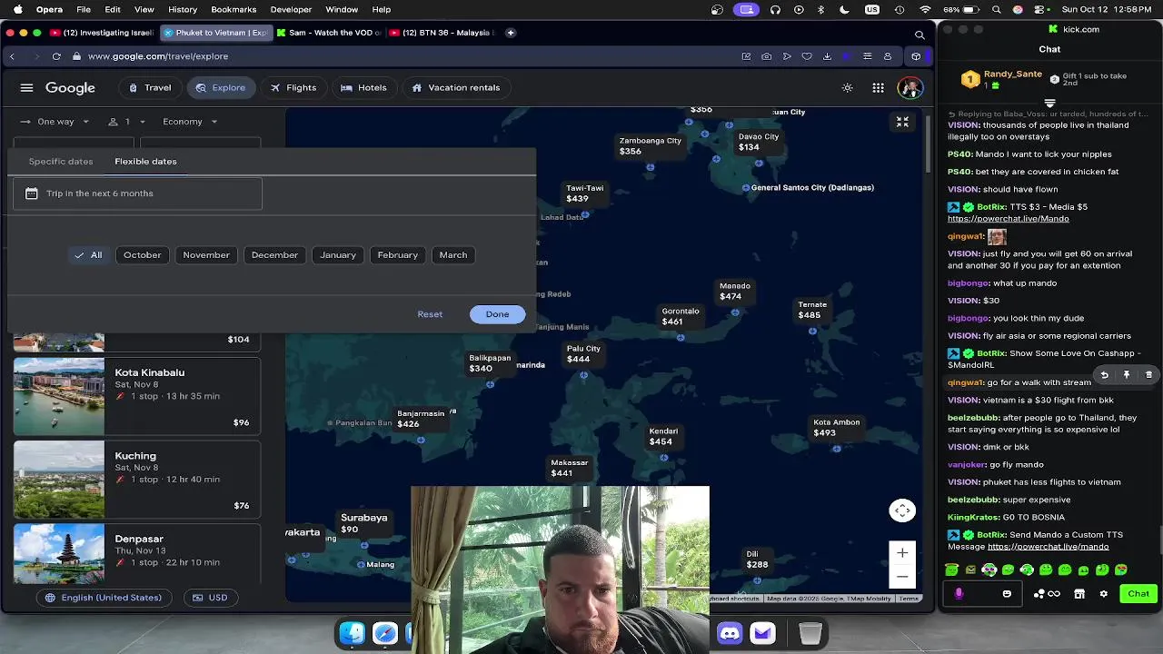The height and width of the screenshot is (654, 1163).
Task: Select the March month chip
Action: [x=453, y=255]
